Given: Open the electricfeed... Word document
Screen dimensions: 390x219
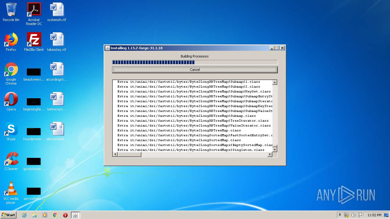Looking at the screenshot, I should point(57,131).
